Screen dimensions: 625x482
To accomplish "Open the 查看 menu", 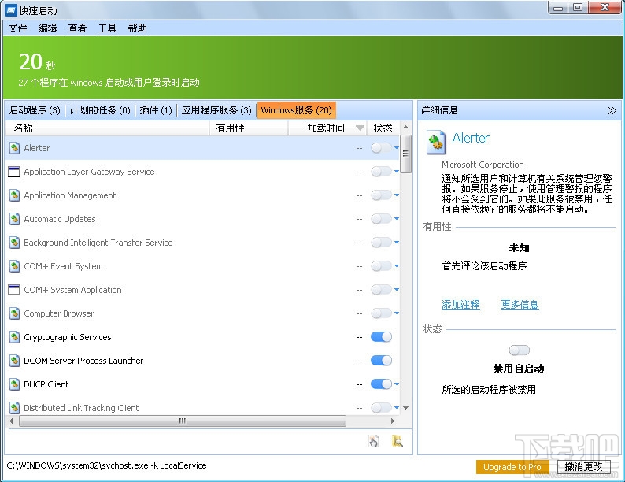I will 77,28.
